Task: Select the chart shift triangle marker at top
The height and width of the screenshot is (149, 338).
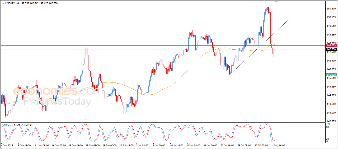Action: click(276, 2)
